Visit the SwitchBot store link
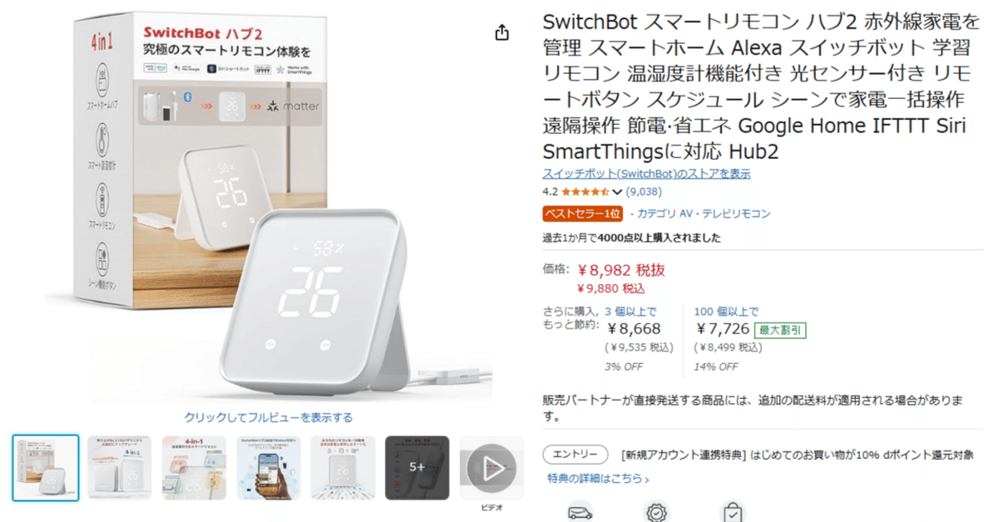The width and height of the screenshot is (998, 522). click(x=646, y=174)
